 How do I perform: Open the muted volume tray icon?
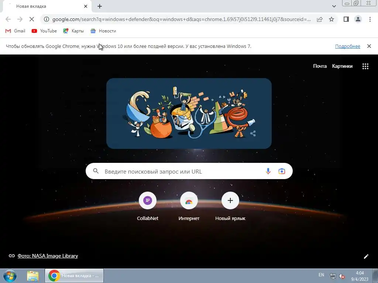coord(341,276)
